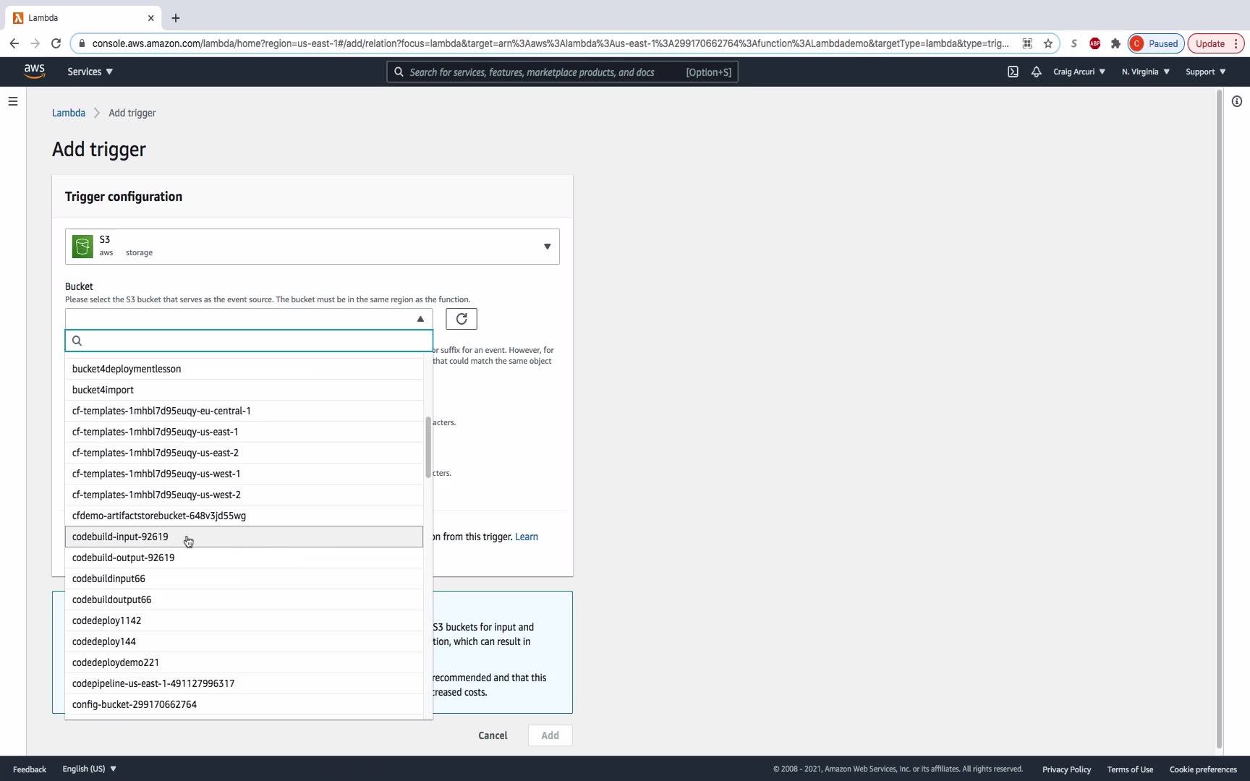Click the browser back arrow

pyautogui.click(x=14, y=43)
